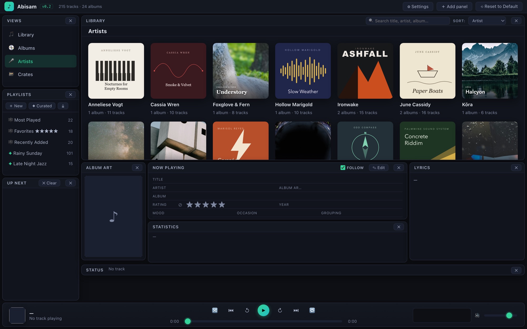
Task: Uncheck the Follow checkbox
Action: coord(343,168)
